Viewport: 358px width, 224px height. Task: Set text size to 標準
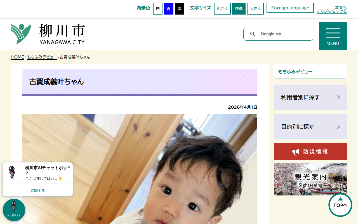pos(239,9)
